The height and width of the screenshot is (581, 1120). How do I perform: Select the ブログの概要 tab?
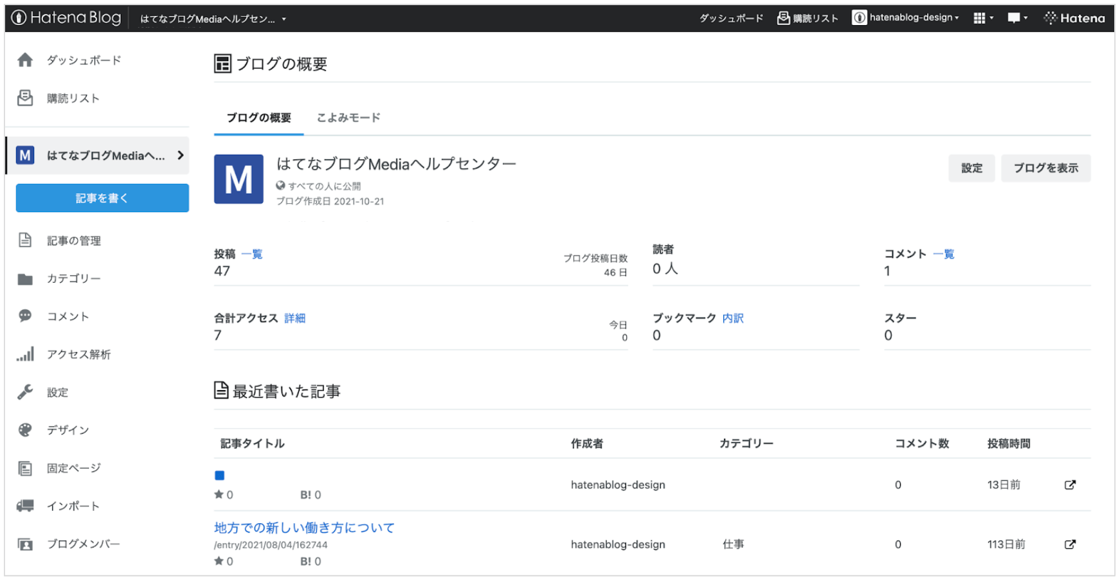coord(258,118)
